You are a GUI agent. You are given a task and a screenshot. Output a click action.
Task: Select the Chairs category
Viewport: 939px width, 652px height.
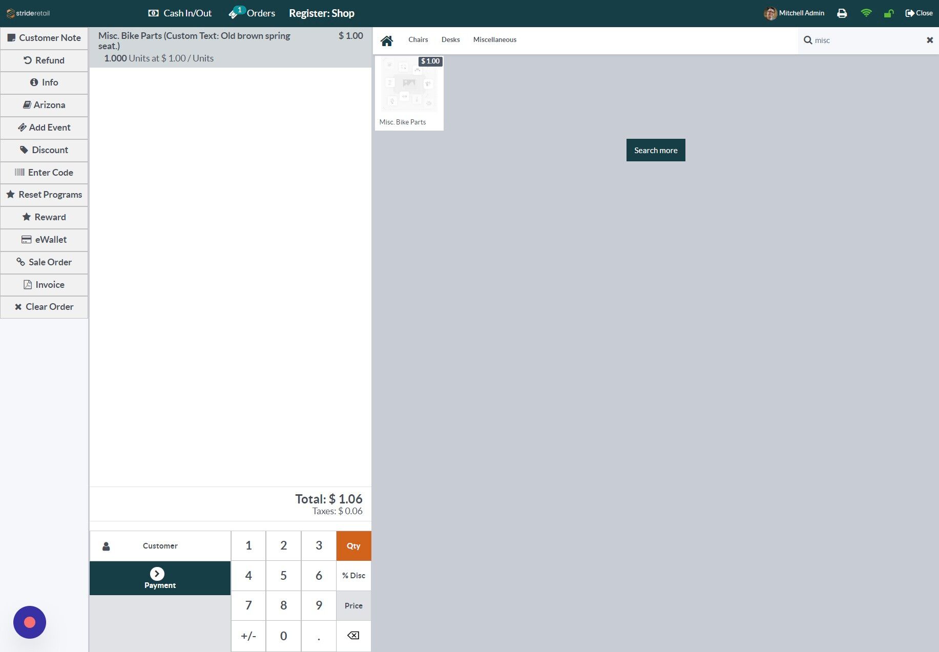click(x=418, y=40)
